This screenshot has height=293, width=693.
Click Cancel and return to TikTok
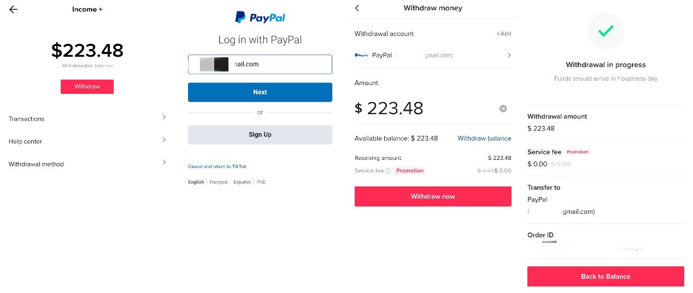point(218,166)
